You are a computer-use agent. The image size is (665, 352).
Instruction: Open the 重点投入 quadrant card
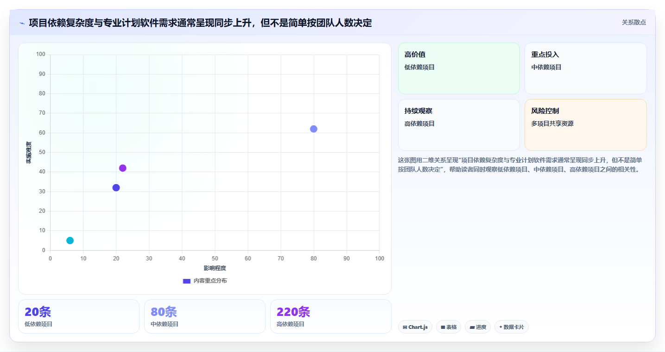[585, 68]
